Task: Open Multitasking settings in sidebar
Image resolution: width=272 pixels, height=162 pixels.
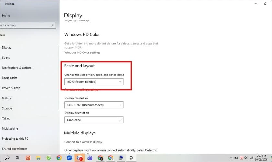Action: pos(10,129)
